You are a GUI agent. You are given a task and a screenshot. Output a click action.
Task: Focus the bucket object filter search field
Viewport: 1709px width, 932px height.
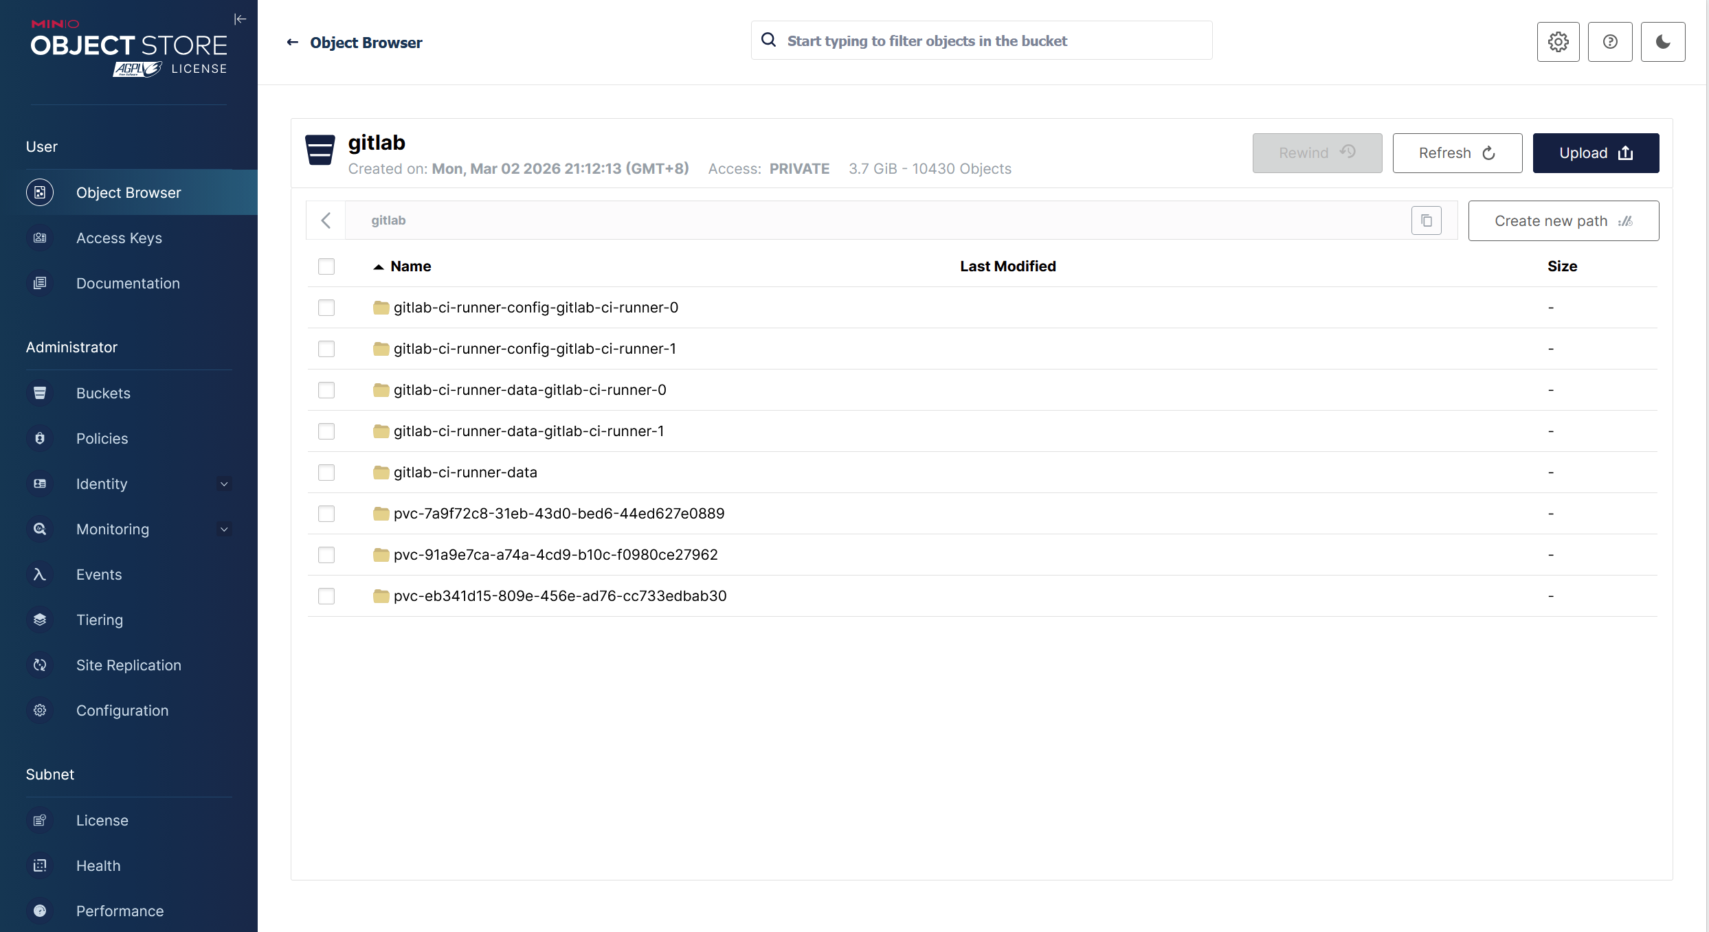[x=981, y=41]
